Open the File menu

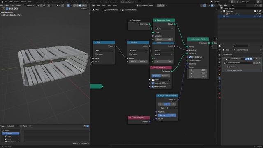[6, 2]
